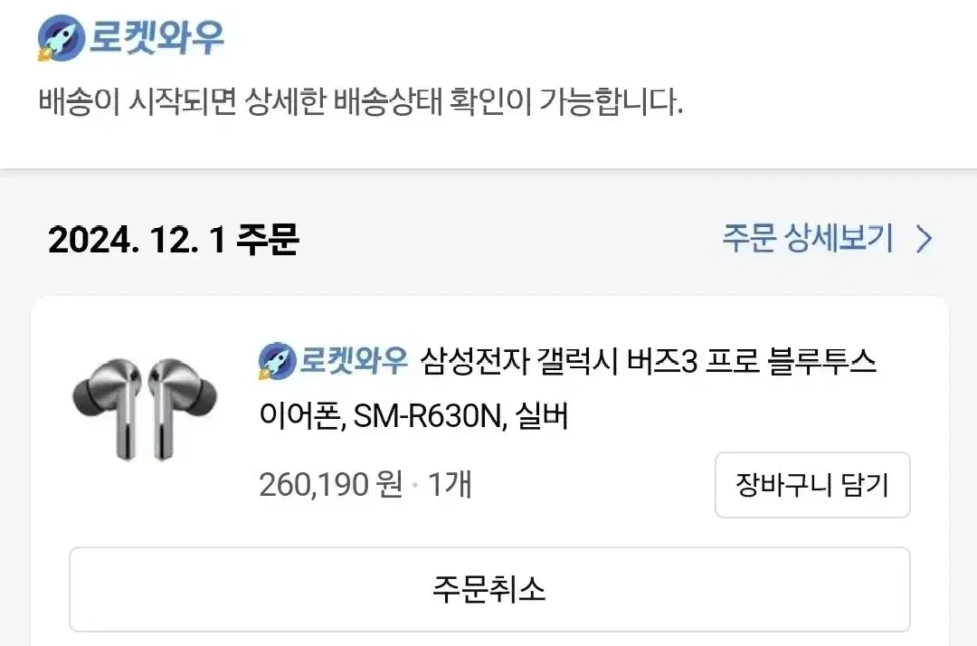Click the rocket badge icon beside product title
Viewport: 977px width, 646px height.
(x=276, y=361)
